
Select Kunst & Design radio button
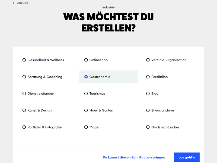point(24,110)
